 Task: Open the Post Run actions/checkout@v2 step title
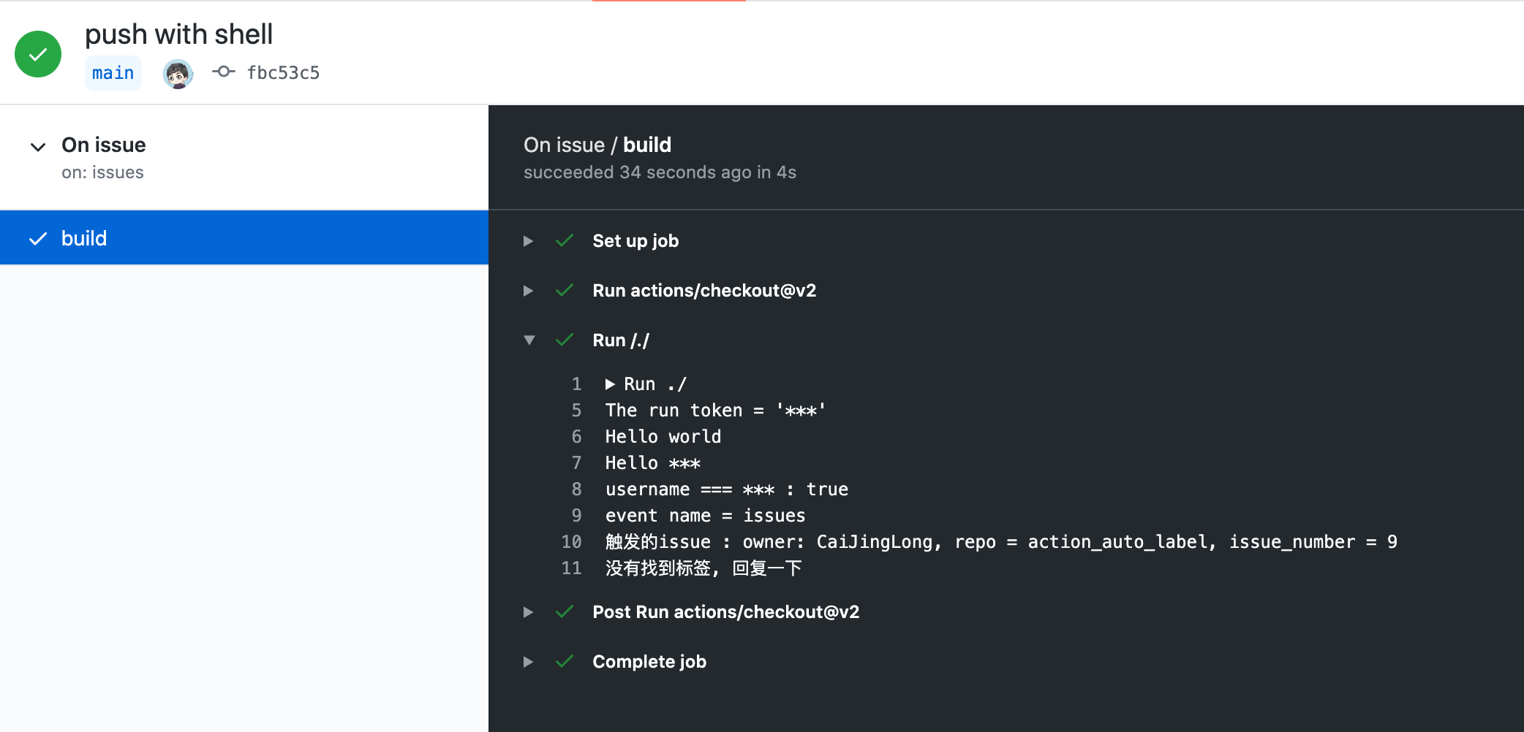[726, 612]
